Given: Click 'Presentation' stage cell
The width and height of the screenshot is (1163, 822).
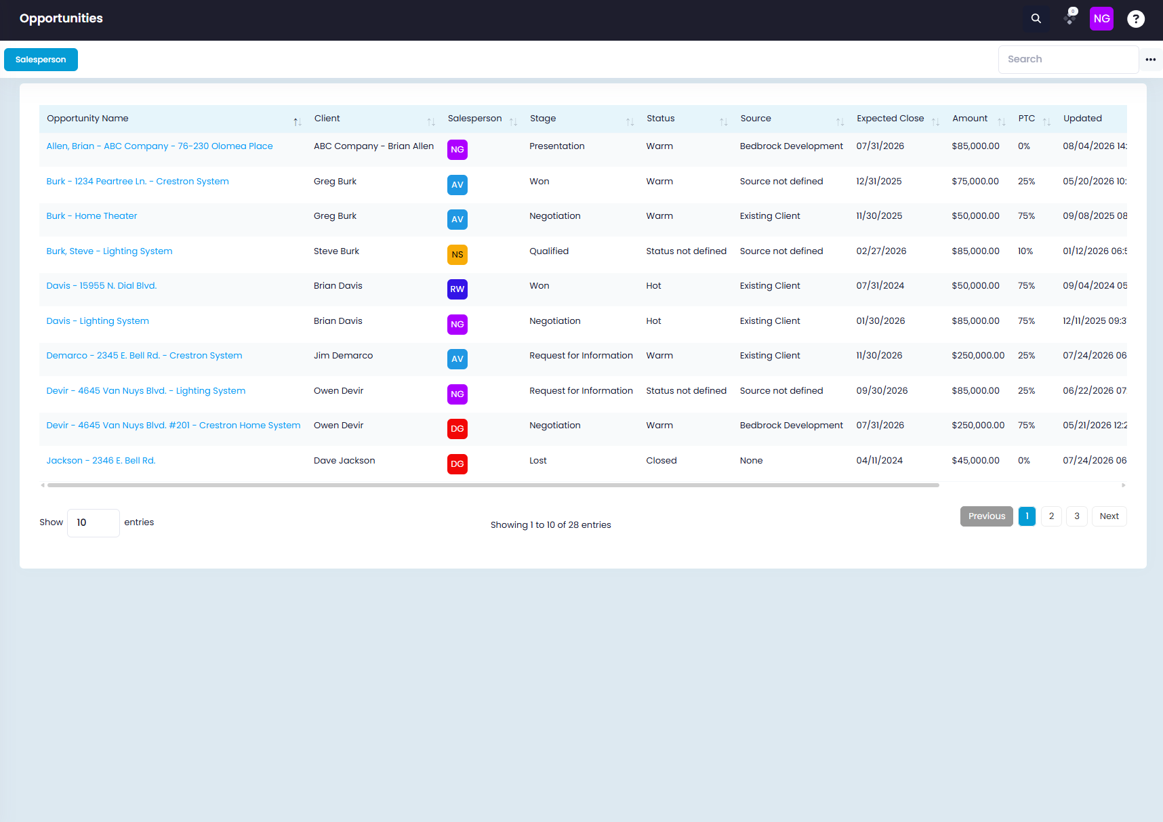Looking at the screenshot, I should (x=557, y=146).
